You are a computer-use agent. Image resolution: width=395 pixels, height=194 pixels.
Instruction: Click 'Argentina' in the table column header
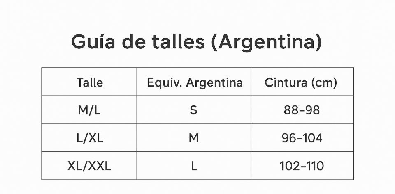point(214,82)
